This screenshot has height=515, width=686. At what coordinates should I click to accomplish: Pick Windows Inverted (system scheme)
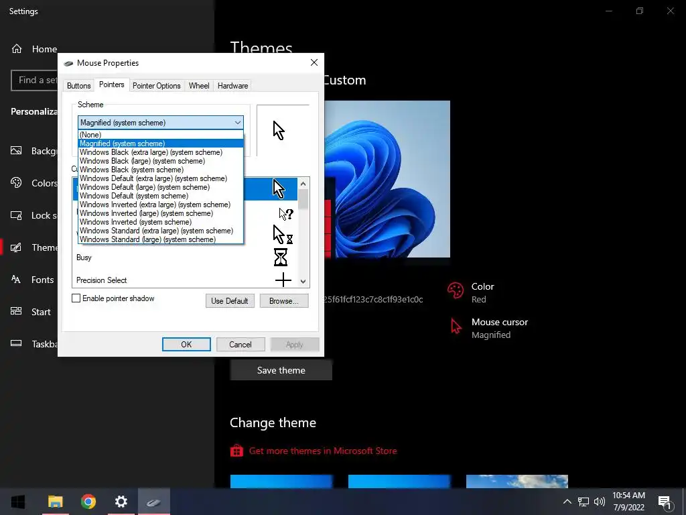click(x=161, y=222)
